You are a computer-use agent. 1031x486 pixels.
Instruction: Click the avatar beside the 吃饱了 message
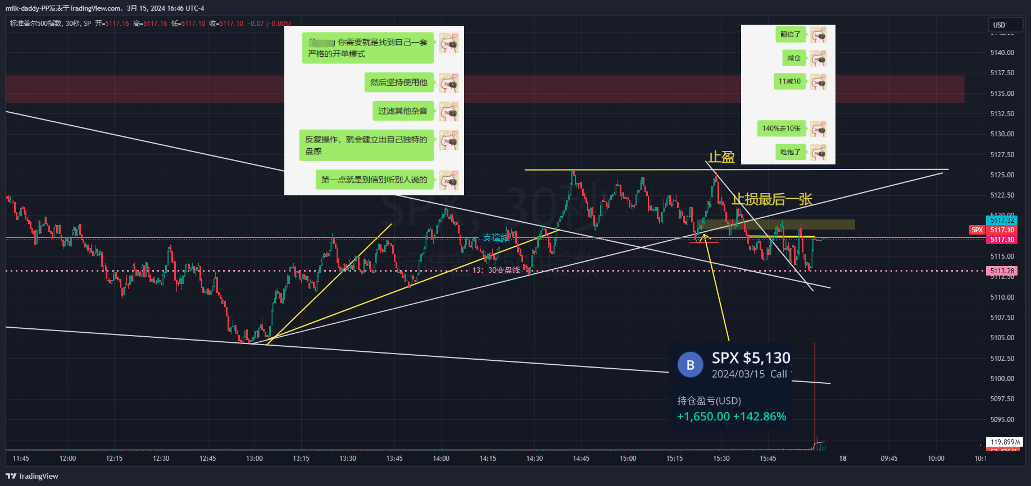pyautogui.click(x=818, y=152)
